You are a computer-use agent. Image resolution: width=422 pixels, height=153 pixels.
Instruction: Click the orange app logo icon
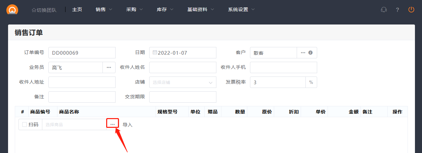12,9
